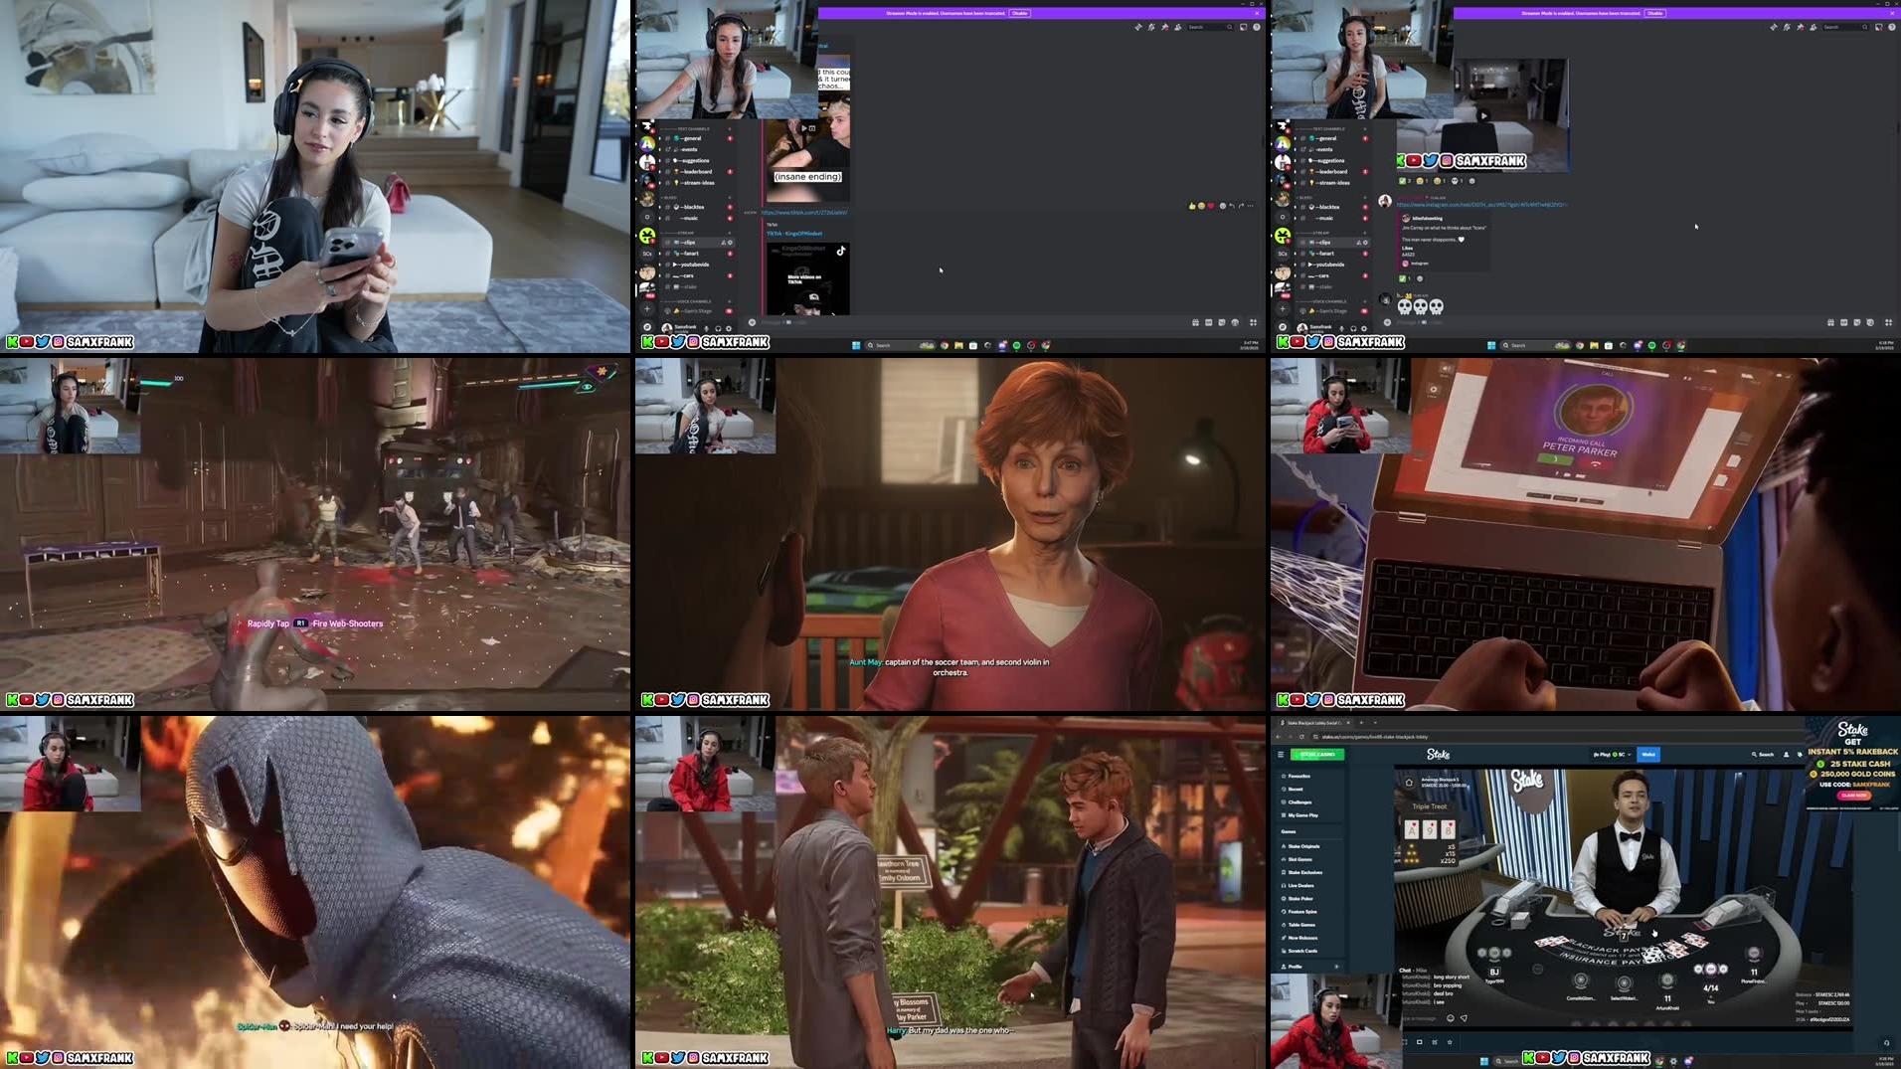Click Forward arrow on hovered TikTok message
The image size is (1901, 1069).
1241,206
